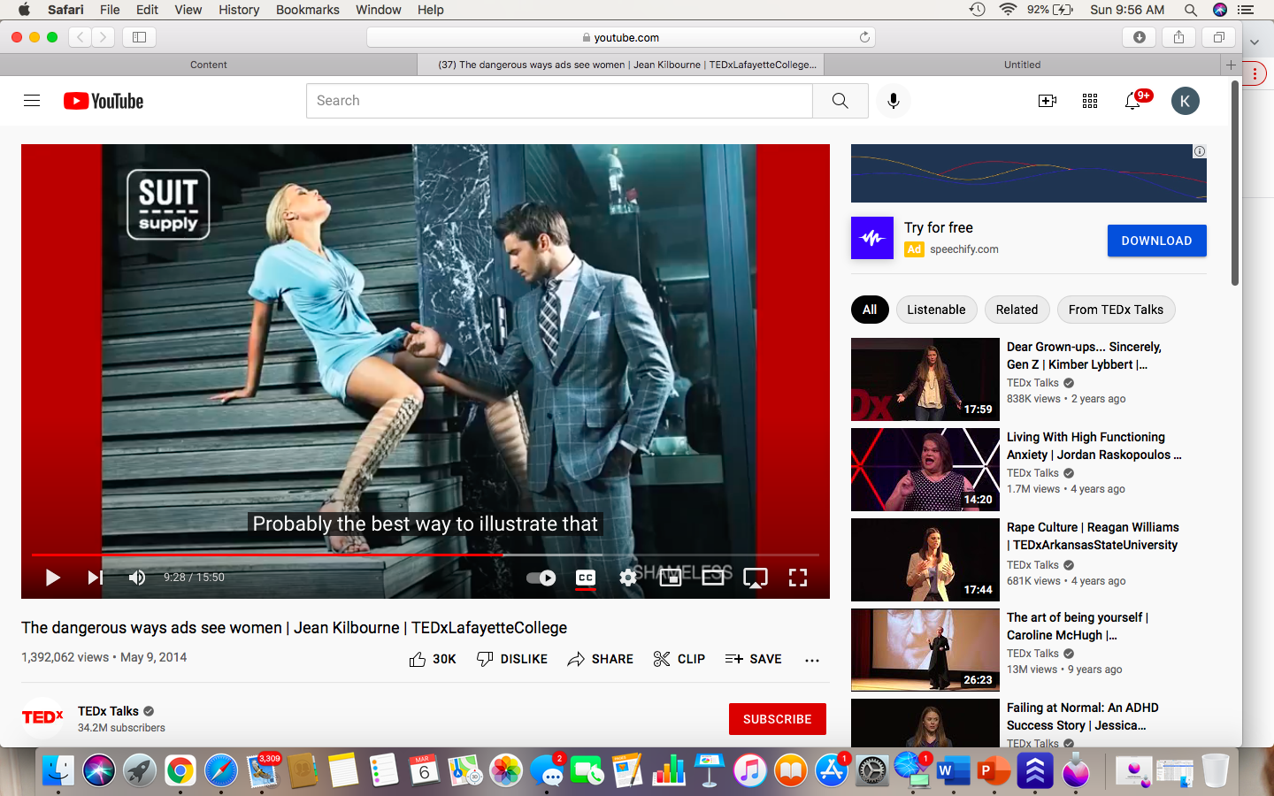Click into the YouTube Search field
This screenshot has height=796, width=1274.
pos(559,101)
